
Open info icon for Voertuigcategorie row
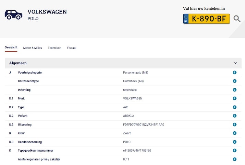click(234, 73)
